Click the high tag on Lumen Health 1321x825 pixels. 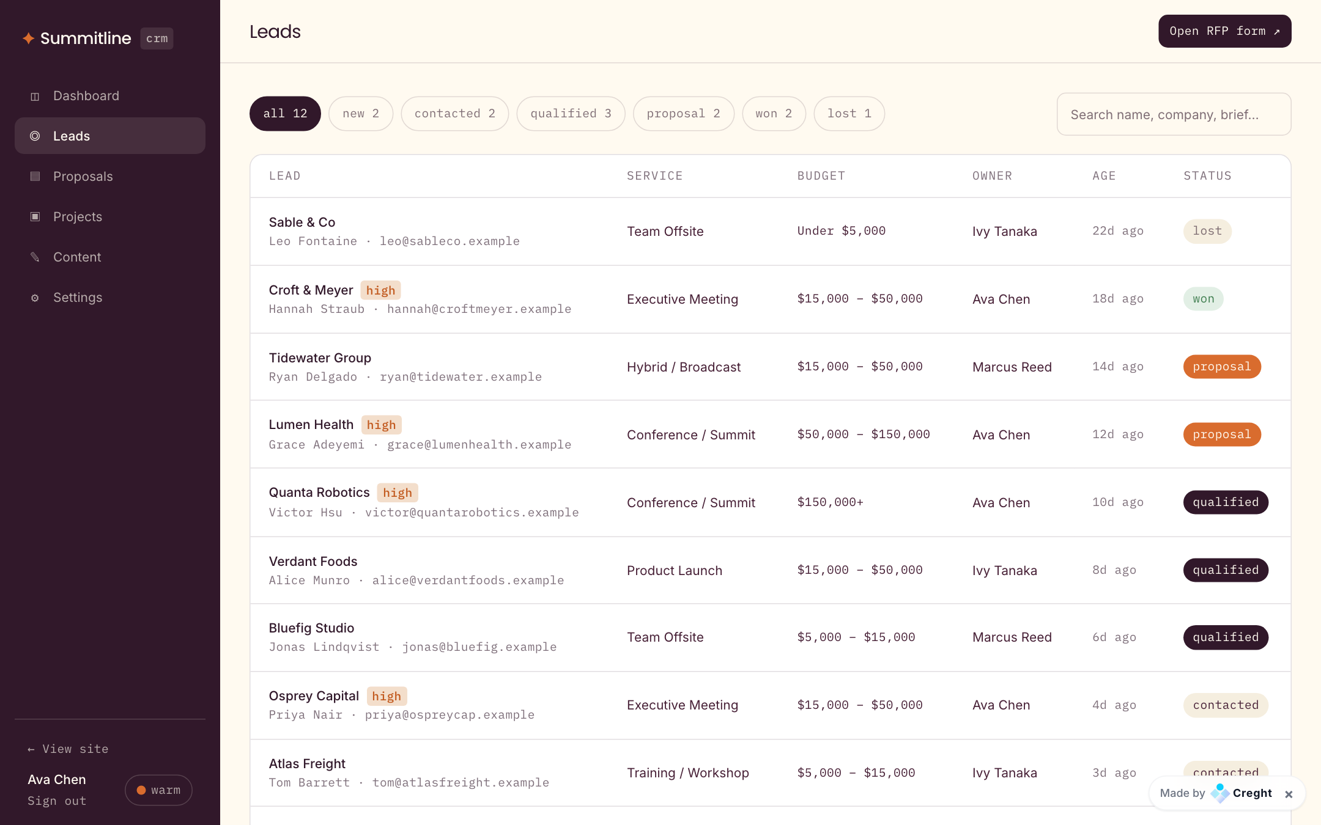(381, 425)
